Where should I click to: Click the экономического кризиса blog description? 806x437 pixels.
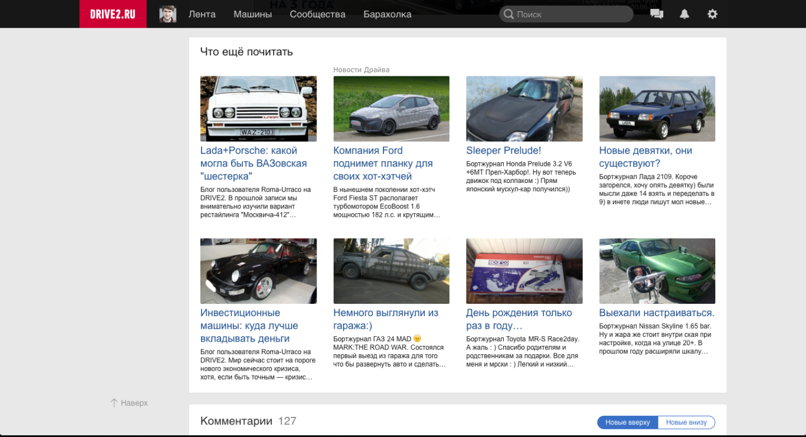[x=258, y=365]
